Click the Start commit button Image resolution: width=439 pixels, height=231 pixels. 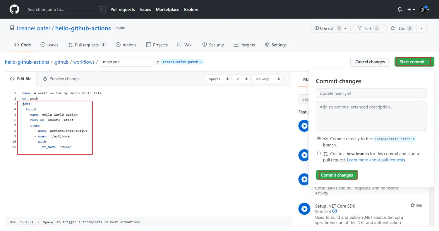pyautogui.click(x=414, y=62)
